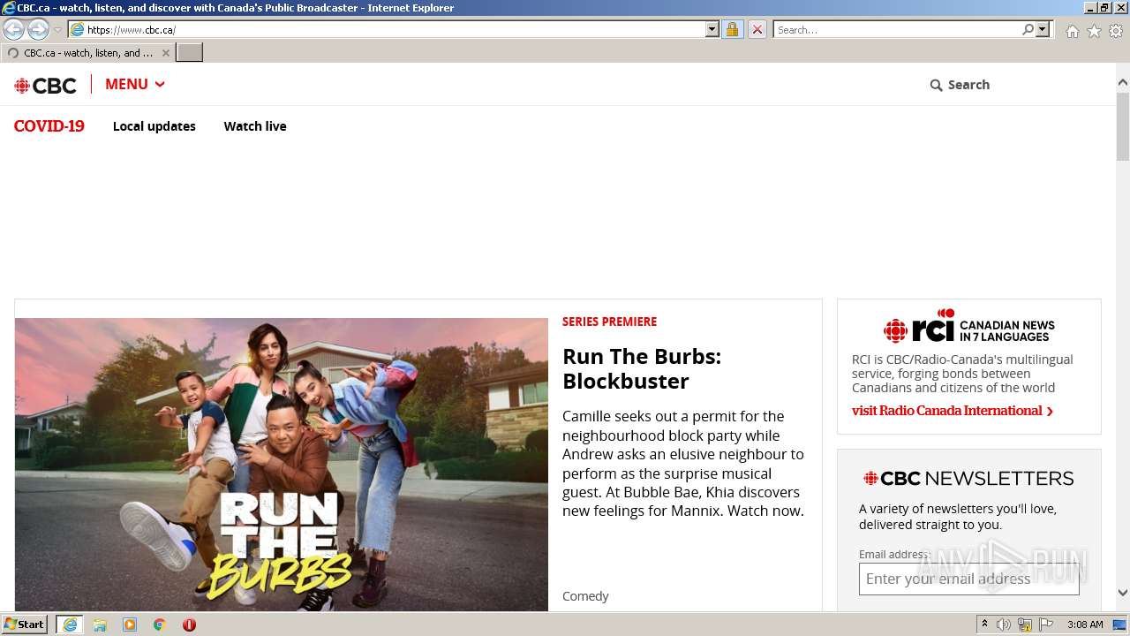This screenshot has height=636, width=1130.
Task: Open Local updates link
Action: point(154,126)
